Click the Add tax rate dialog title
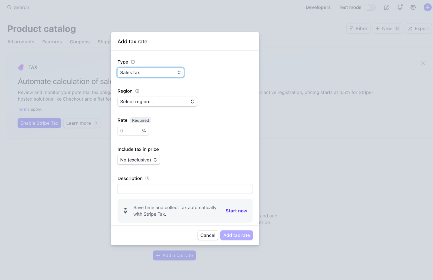The height and width of the screenshot is (280, 433). click(x=132, y=41)
